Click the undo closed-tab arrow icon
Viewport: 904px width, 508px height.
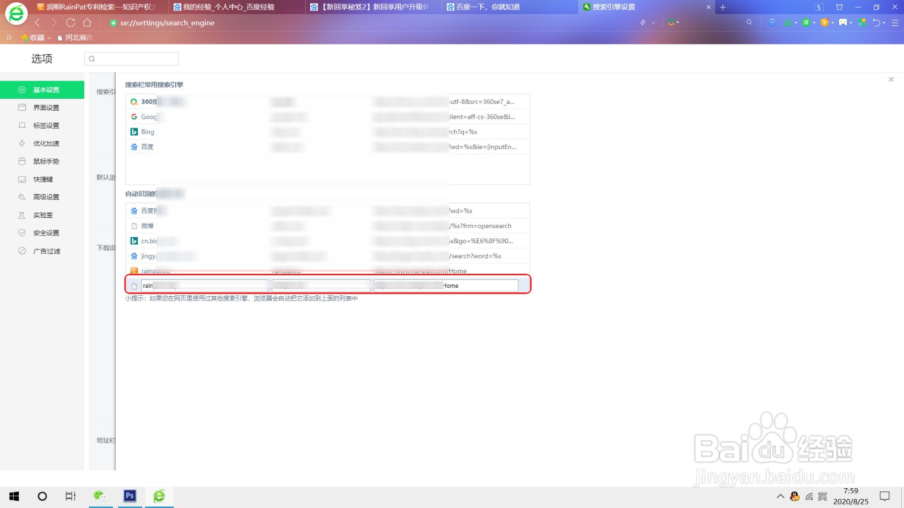click(x=876, y=23)
